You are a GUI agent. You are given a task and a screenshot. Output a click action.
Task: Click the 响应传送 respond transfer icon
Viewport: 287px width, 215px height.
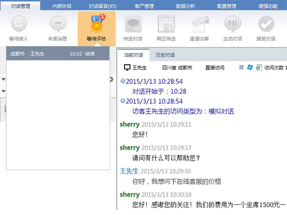point(167,25)
